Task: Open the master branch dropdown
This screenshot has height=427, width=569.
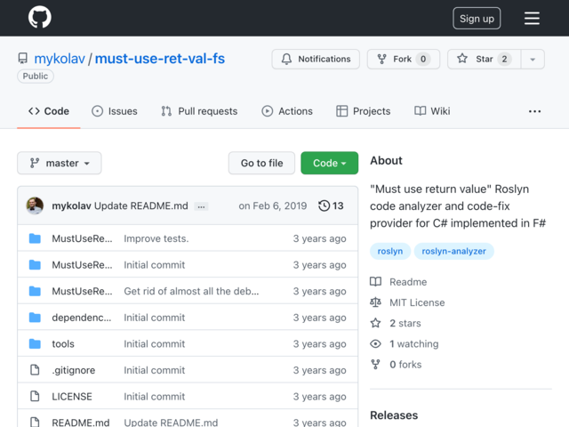Action: click(60, 163)
